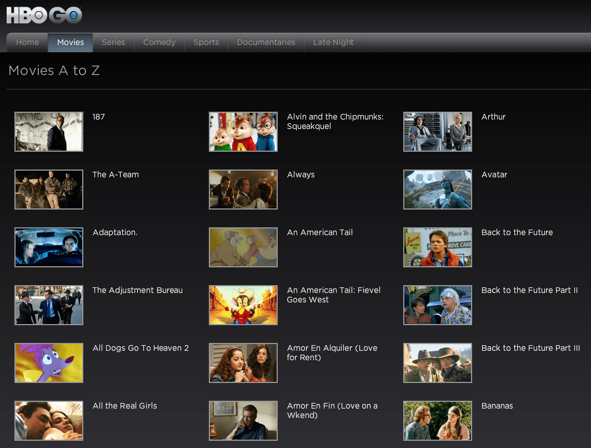Click Back to the Future title

517,233
